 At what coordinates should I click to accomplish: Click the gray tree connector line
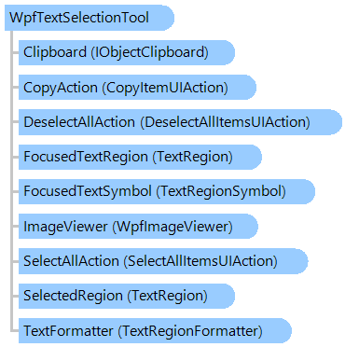click(11, 180)
